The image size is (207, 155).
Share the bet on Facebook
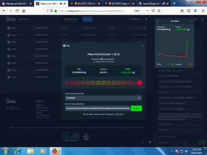coord(116,55)
